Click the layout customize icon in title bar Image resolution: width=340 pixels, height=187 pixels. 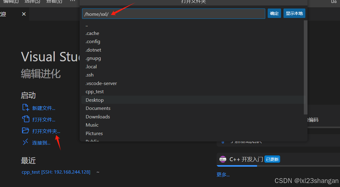pos(334,1)
